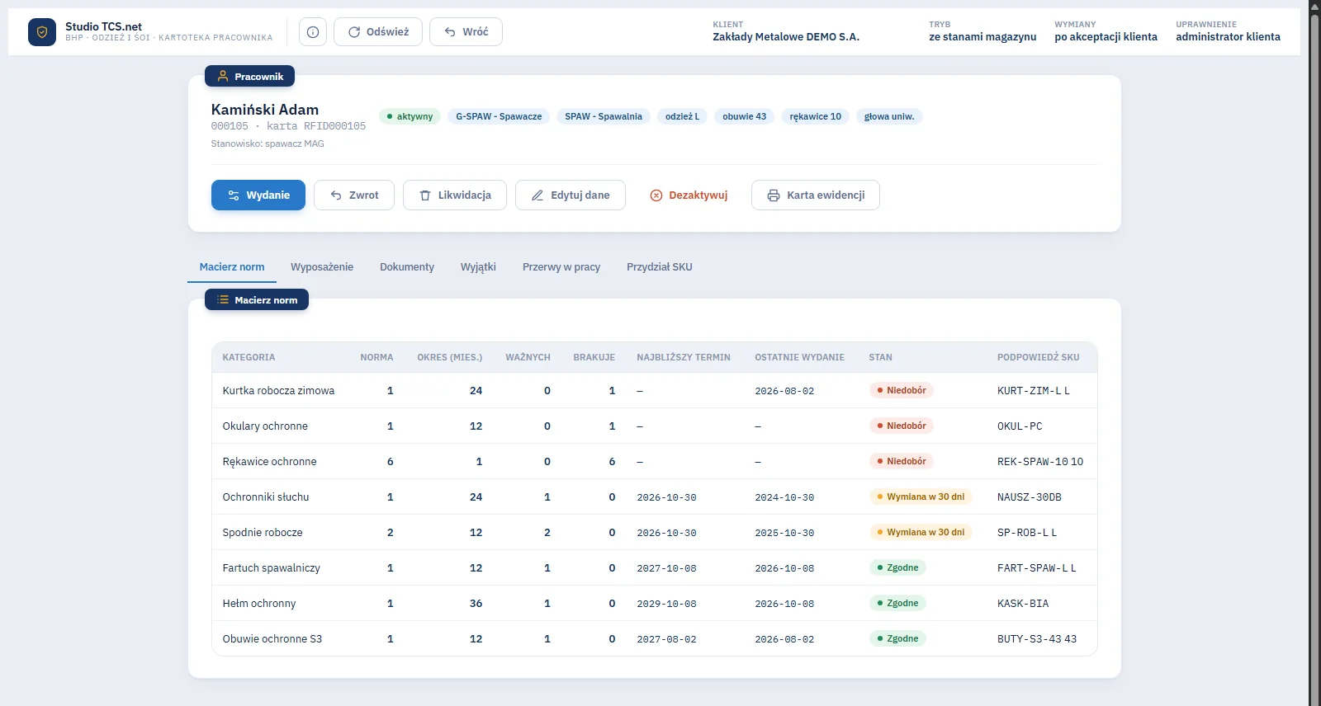Start a Wydanie issue action
The image size is (1321, 706).
(258, 195)
